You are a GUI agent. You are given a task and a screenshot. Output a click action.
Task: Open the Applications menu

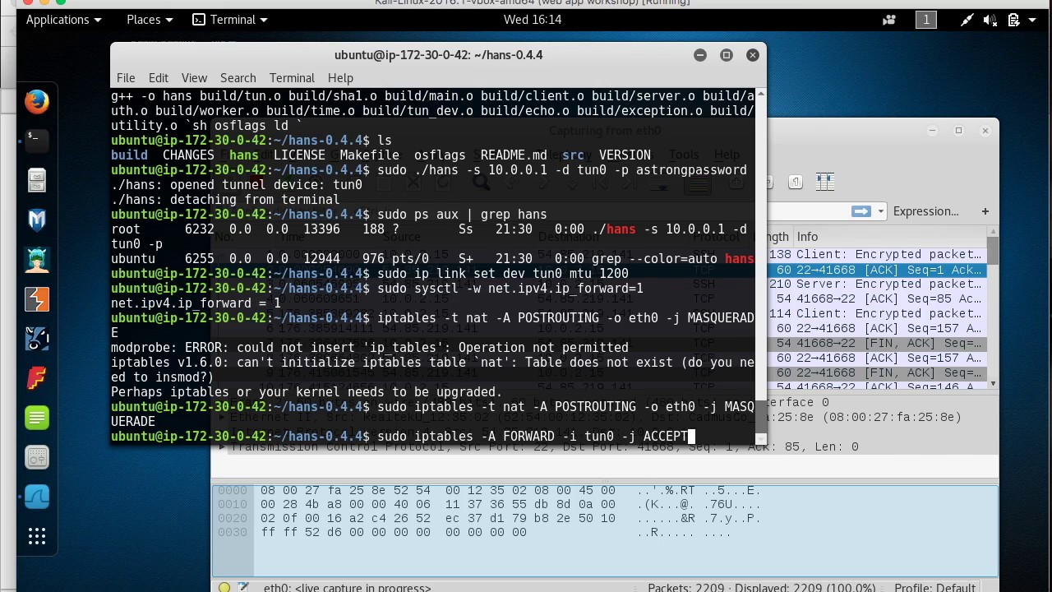[63, 20]
